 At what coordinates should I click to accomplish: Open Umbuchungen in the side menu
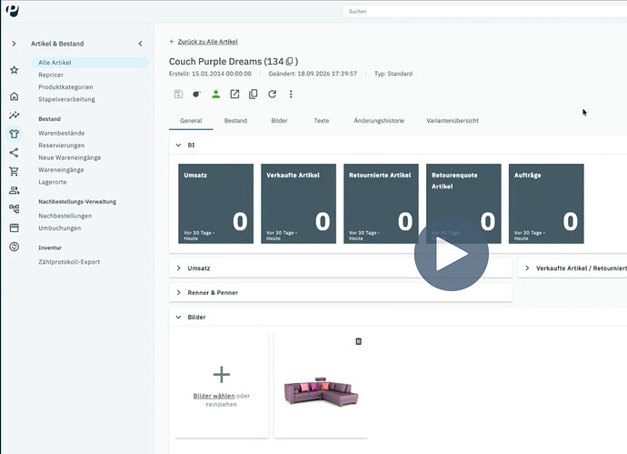coord(60,228)
